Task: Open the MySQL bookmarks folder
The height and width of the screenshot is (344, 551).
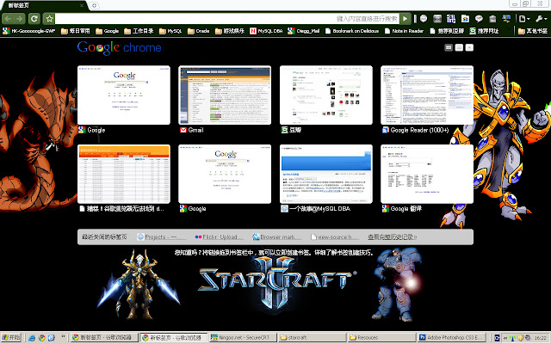Action: pos(170,31)
